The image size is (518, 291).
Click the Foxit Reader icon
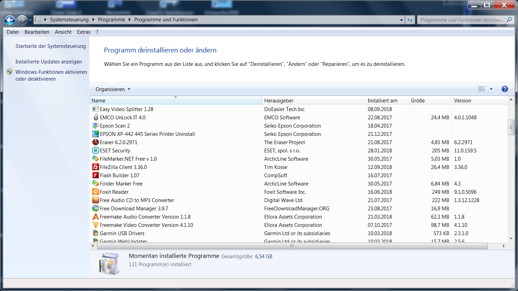coord(96,192)
